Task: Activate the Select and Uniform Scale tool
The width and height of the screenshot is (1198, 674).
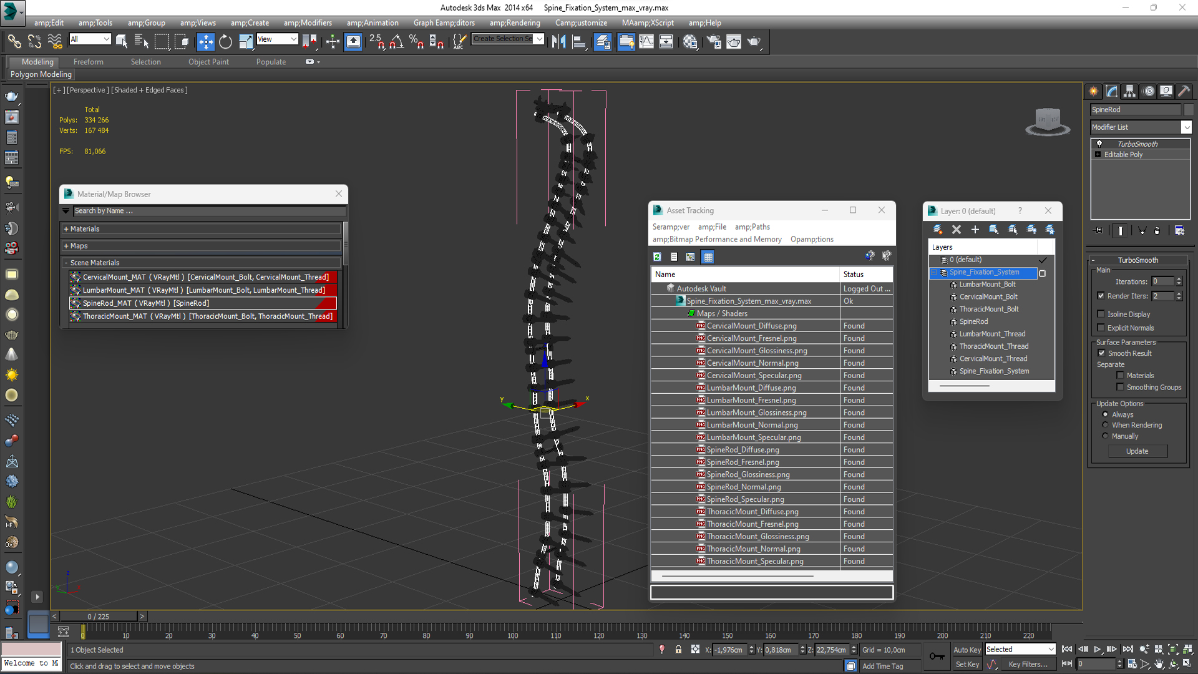Action: (x=246, y=42)
